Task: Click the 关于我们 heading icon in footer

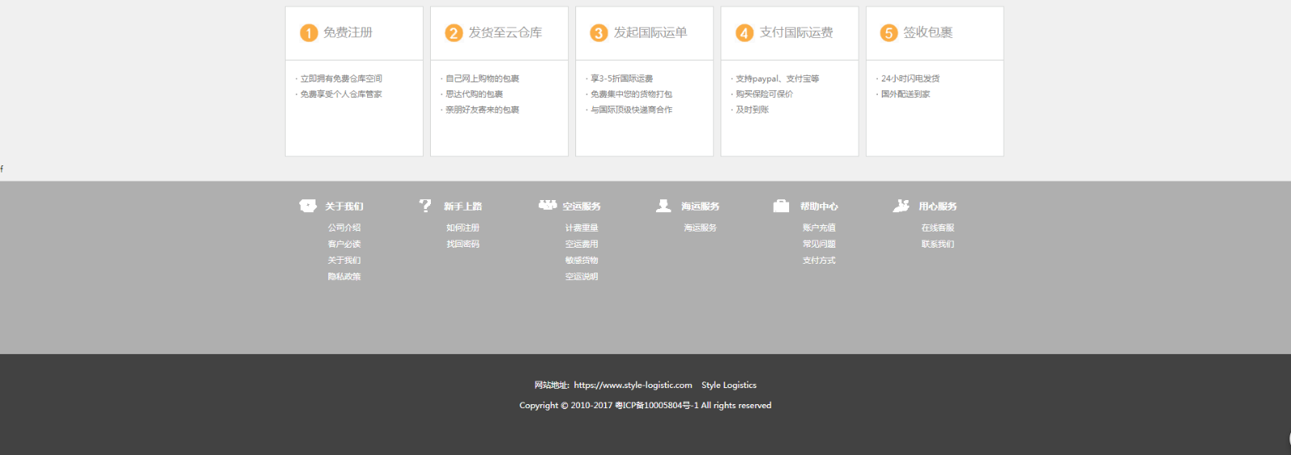Action: 307,206
